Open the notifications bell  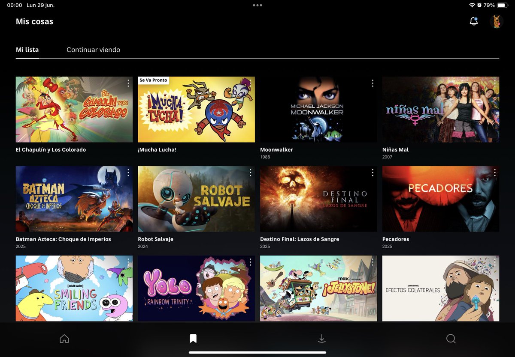pos(474,21)
